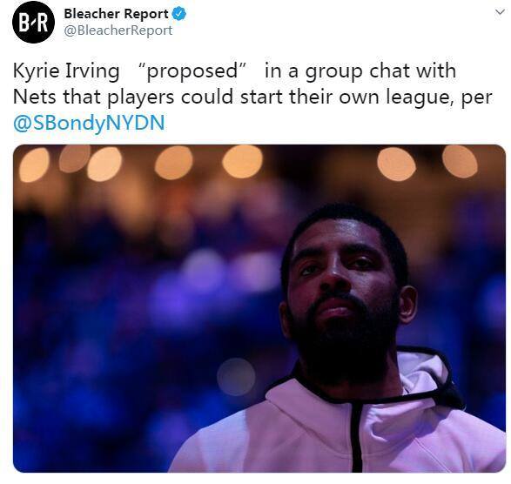Image resolution: width=511 pixels, height=484 pixels.
Task: Click the phrase 'group chat with'
Action: pos(380,71)
